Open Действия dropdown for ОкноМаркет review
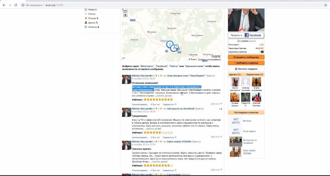This screenshot has width=330, height=176. [216, 104]
